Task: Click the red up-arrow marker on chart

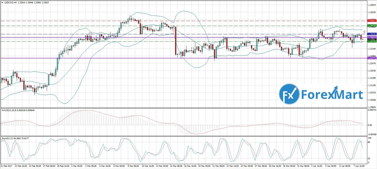Action: (x=364, y=32)
